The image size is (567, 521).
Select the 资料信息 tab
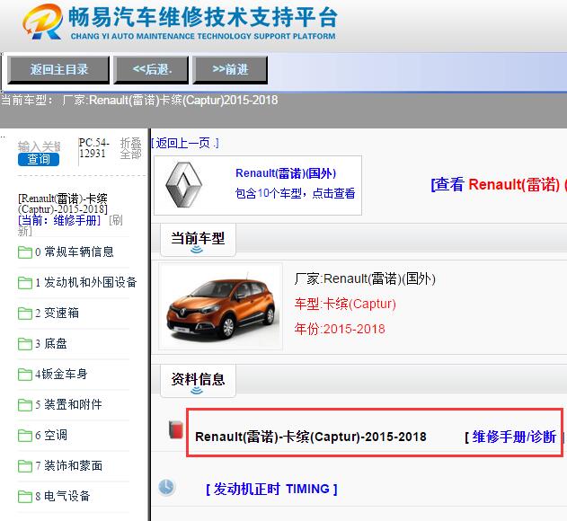198,380
